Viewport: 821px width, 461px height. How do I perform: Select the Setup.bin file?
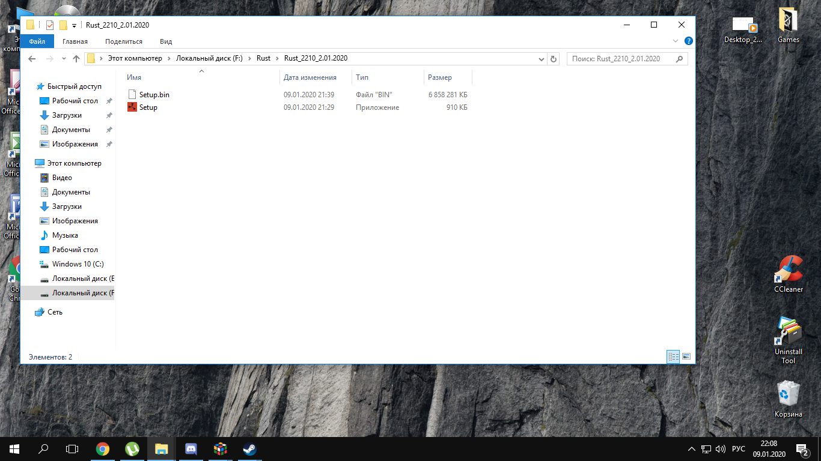(x=154, y=95)
